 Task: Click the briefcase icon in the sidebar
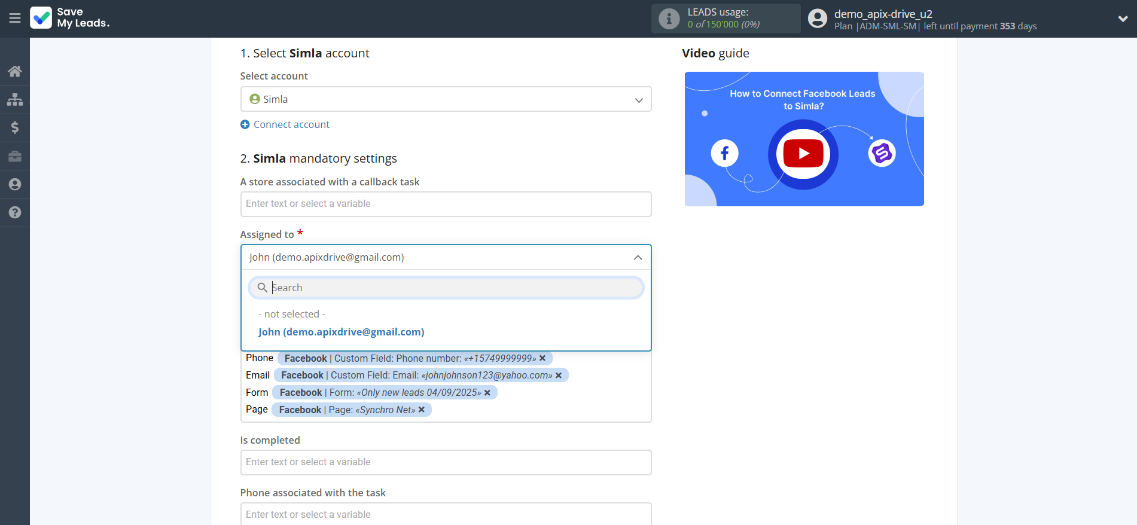(x=15, y=156)
